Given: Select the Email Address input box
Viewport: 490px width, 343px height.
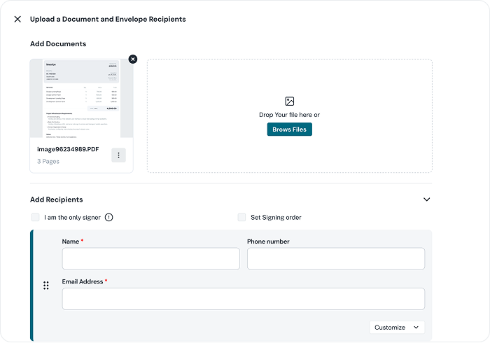Looking at the screenshot, I should pos(243,299).
